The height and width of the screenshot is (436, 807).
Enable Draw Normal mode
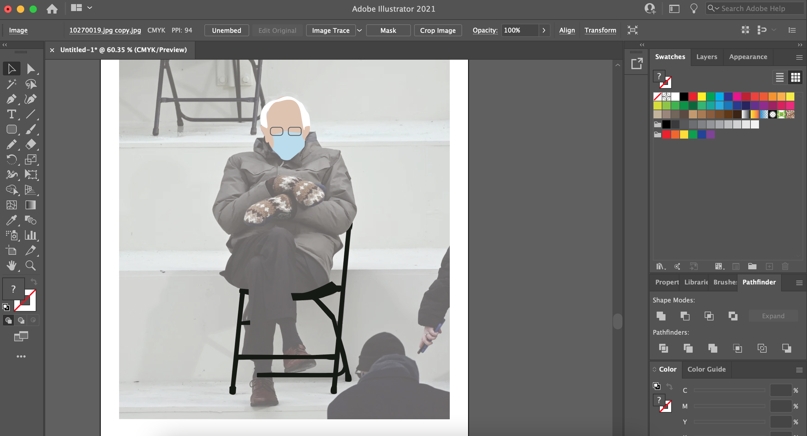pyautogui.click(x=9, y=320)
